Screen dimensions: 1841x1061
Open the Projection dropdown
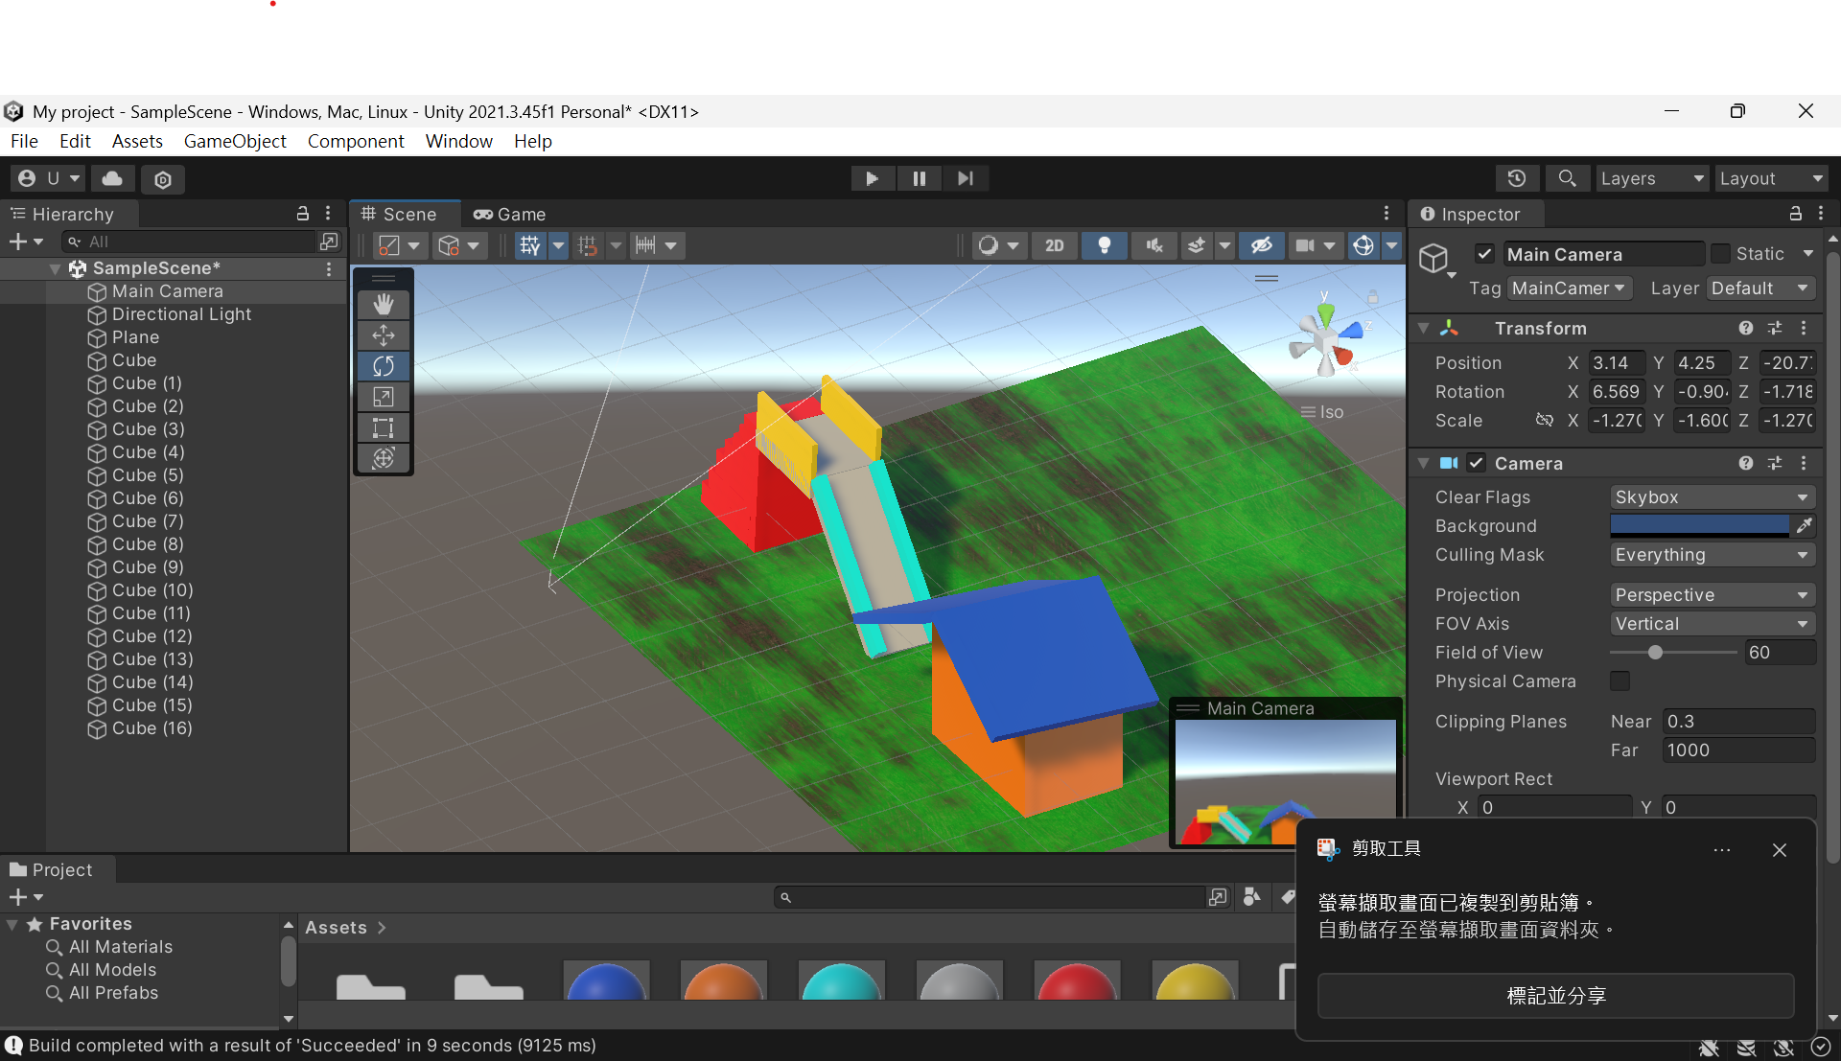[1712, 595]
